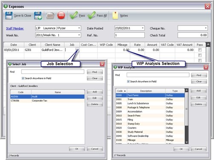Select the Stamp Duty WIP row
The image size is (214, 160).
pyautogui.click(x=150, y=124)
